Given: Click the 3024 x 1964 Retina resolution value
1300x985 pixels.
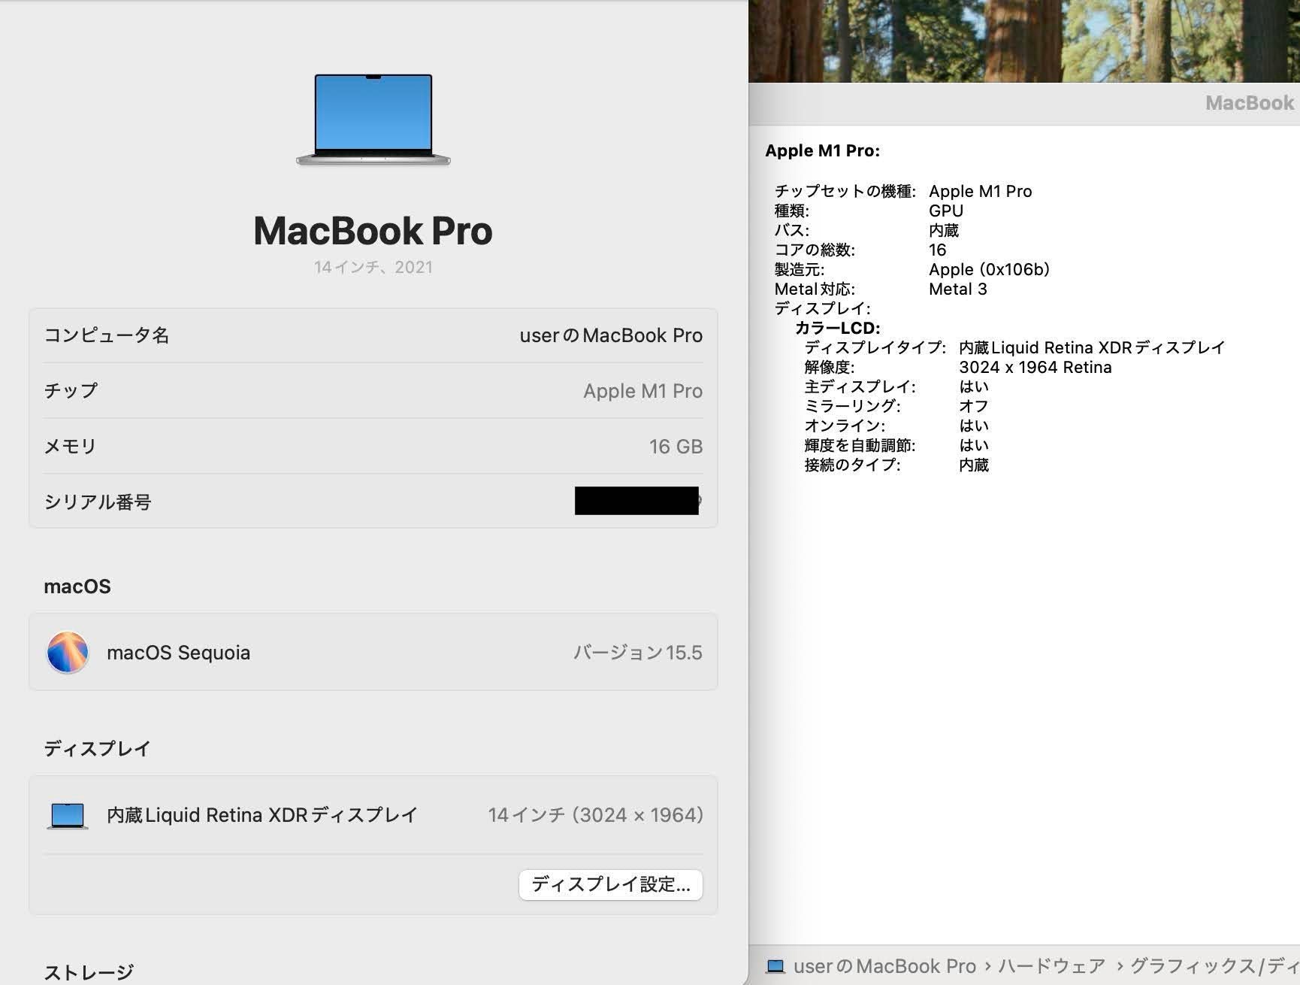Looking at the screenshot, I should point(1035,367).
